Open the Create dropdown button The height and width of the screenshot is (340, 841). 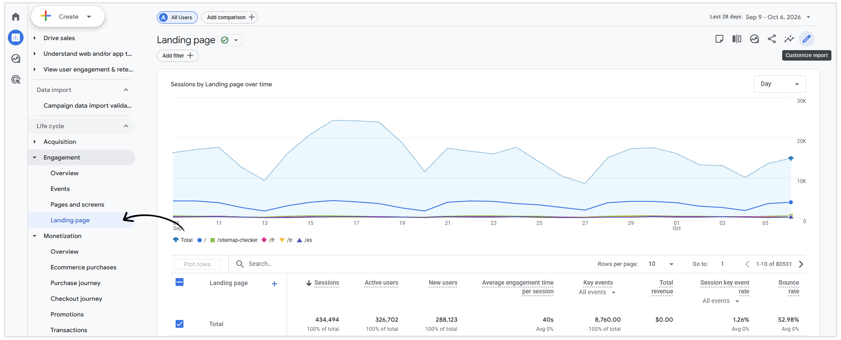coord(68,17)
